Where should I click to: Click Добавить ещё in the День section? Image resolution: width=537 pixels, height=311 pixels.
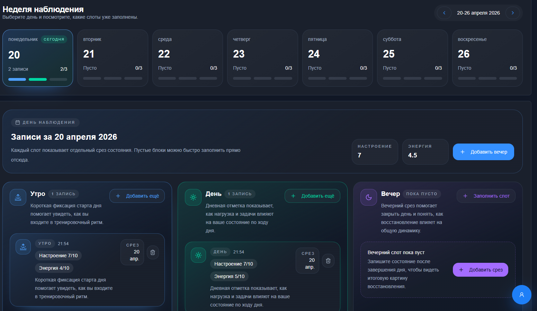(x=312, y=196)
